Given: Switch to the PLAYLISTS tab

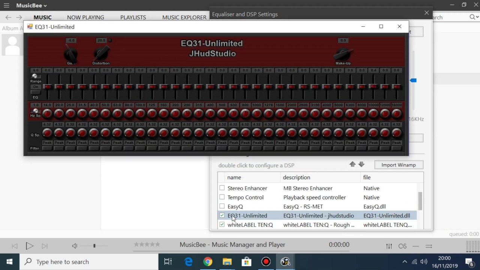Looking at the screenshot, I should 133,17.
